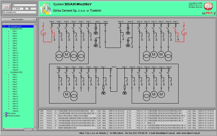Click the transformer symbol under upper Pole 7
Screen dimensions: 217x136
[59, 56]
